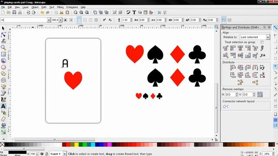
Task: Select the Node editing tool
Action: pos(3,35)
